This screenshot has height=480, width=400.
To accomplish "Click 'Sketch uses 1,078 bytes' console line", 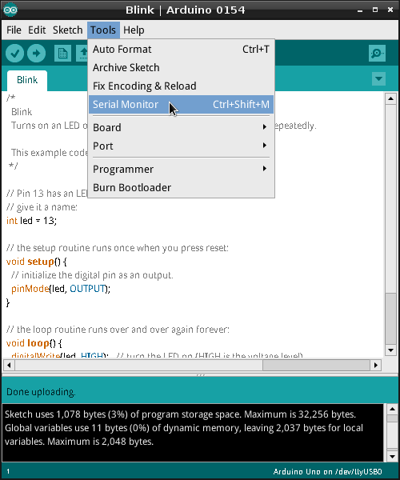I will 180,414.
